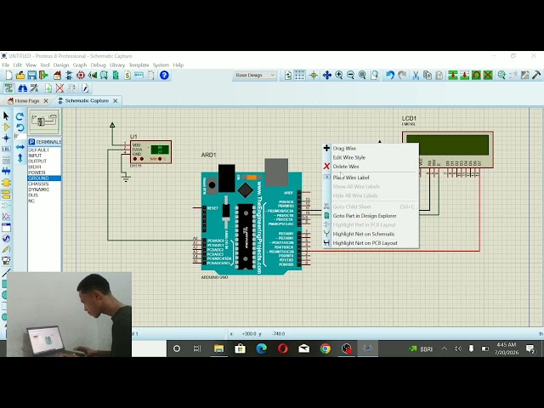Switch to the Home Page tab
544x408 pixels.
coord(26,100)
